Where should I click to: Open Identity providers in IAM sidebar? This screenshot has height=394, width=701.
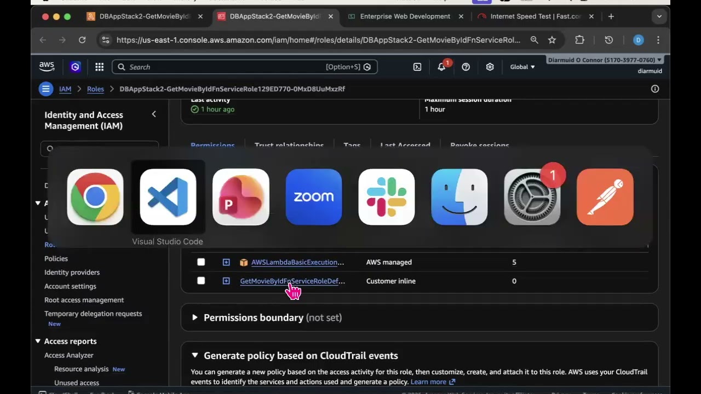[x=72, y=272]
